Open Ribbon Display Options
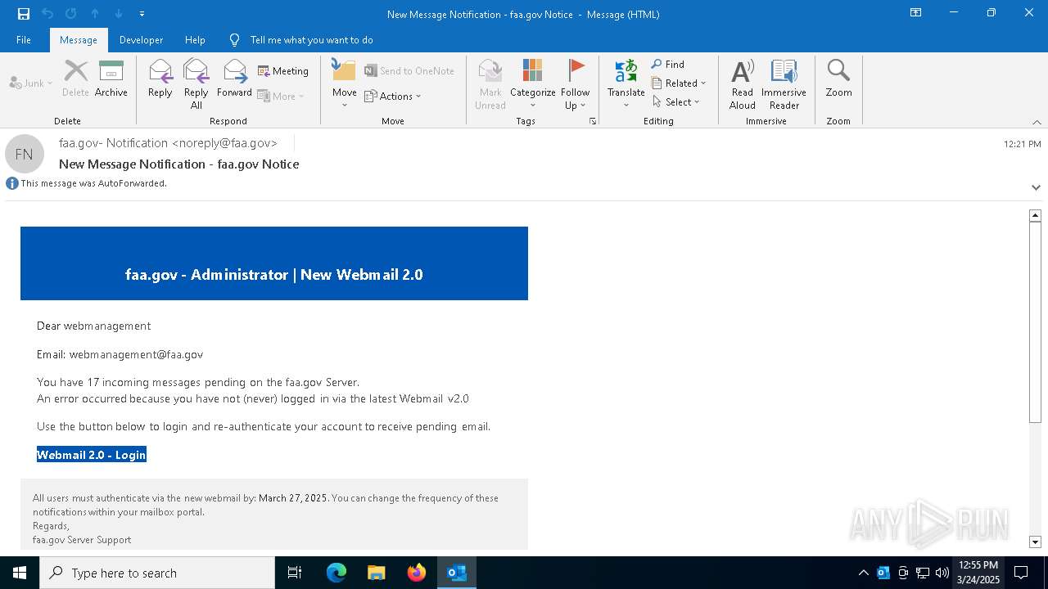 click(x=916, y=13)
